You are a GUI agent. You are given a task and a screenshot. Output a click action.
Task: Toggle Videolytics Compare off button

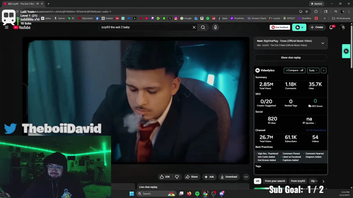point(295,70)
